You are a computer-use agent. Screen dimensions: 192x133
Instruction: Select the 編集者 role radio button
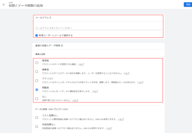(x=37, y=72)
